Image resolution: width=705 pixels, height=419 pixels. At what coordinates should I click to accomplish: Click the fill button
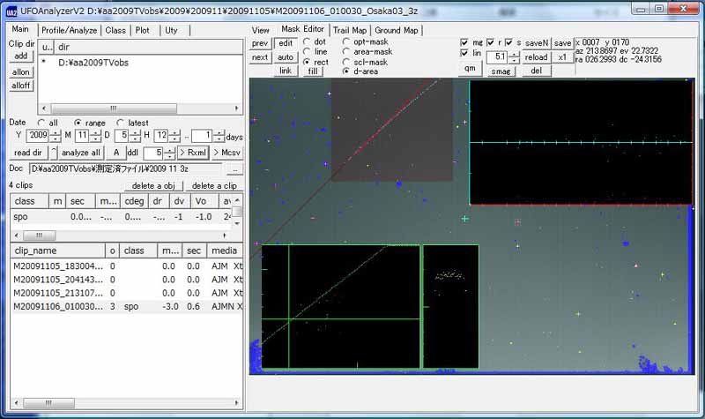coord(313,71)
